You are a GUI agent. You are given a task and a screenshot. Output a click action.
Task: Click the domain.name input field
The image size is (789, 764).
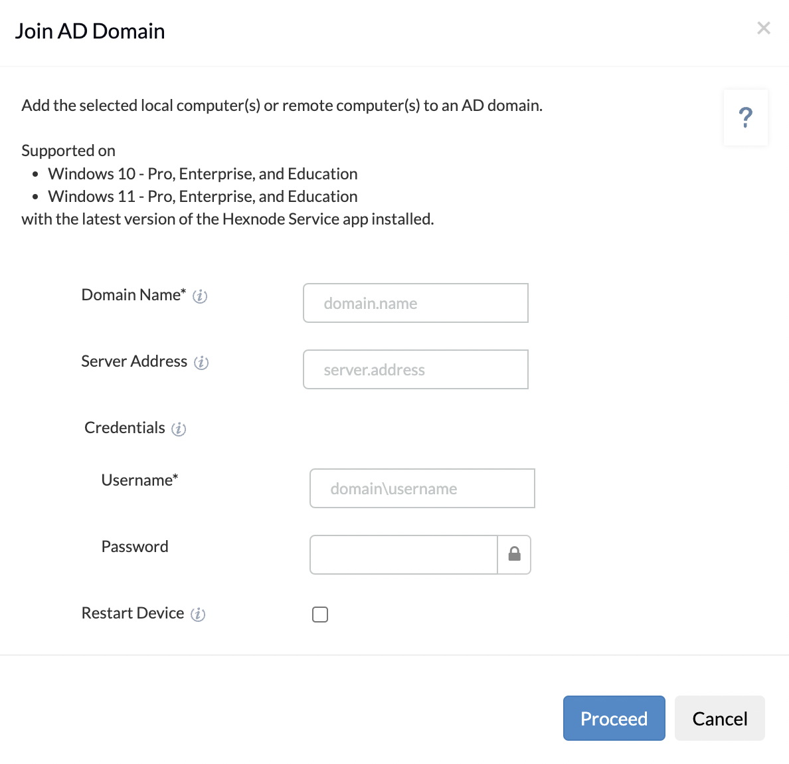click(x=415, y=303)
